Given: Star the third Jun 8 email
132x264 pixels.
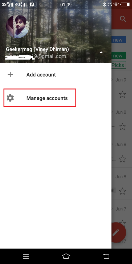Looking at the screenshot, I should click(x=122, y=191).
